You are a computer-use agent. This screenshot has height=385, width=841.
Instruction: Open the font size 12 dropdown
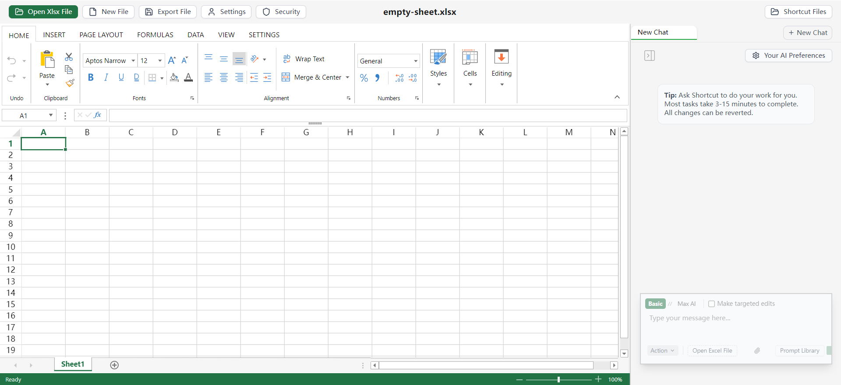pyautogui.click(x=160, y=60)
